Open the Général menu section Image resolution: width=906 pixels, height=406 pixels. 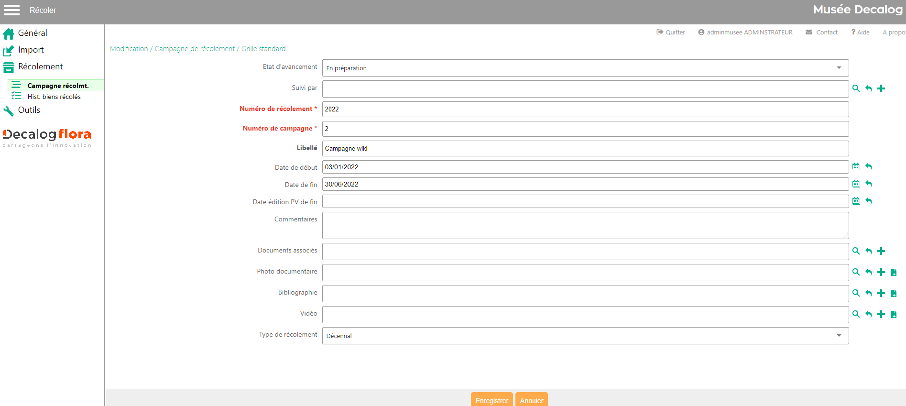tap(32, 33)
